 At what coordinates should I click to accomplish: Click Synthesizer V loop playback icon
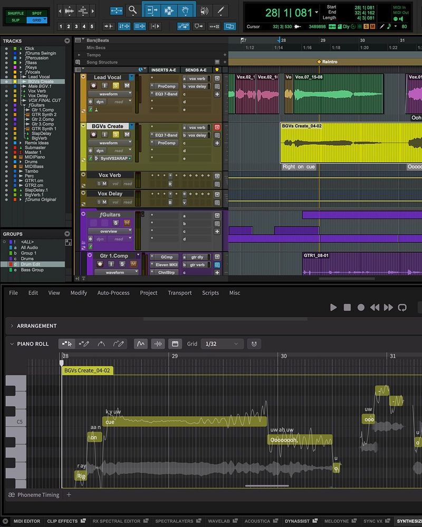[402, 307]
